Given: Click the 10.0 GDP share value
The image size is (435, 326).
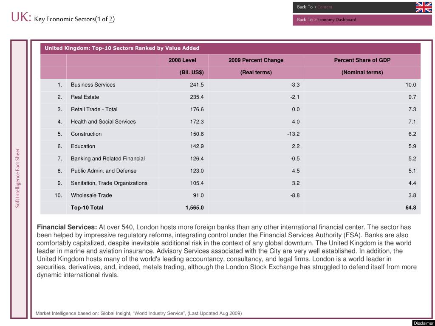Looking at the screenshot, I should tap(411, 85).
